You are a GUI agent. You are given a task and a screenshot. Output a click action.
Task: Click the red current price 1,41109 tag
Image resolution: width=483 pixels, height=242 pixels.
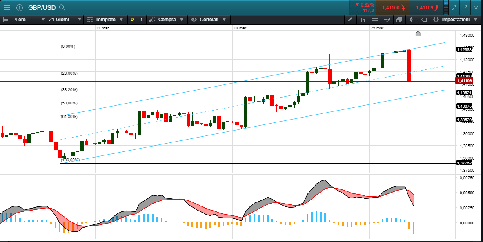[464, 81]
